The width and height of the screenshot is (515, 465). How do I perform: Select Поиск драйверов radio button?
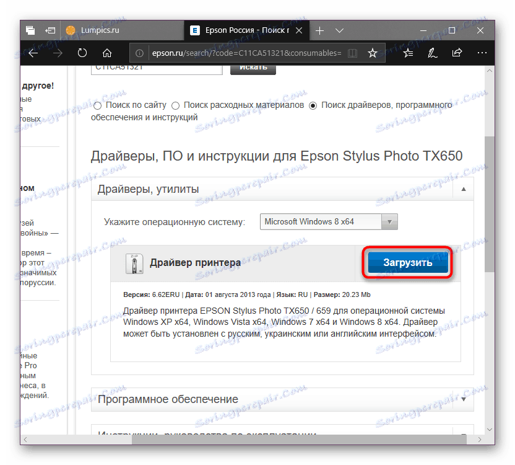pyautogui.click(x=313, y=105)
